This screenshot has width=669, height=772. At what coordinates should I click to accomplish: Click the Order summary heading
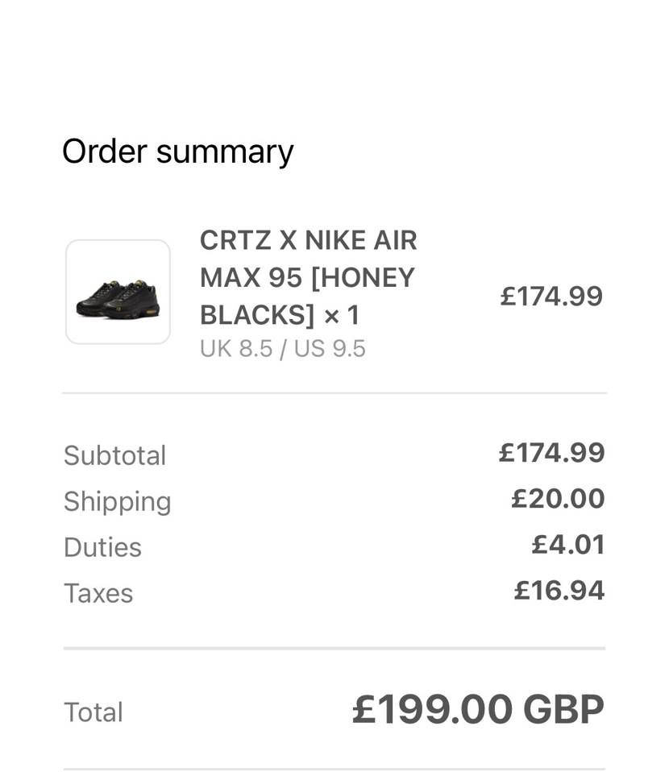177,151
